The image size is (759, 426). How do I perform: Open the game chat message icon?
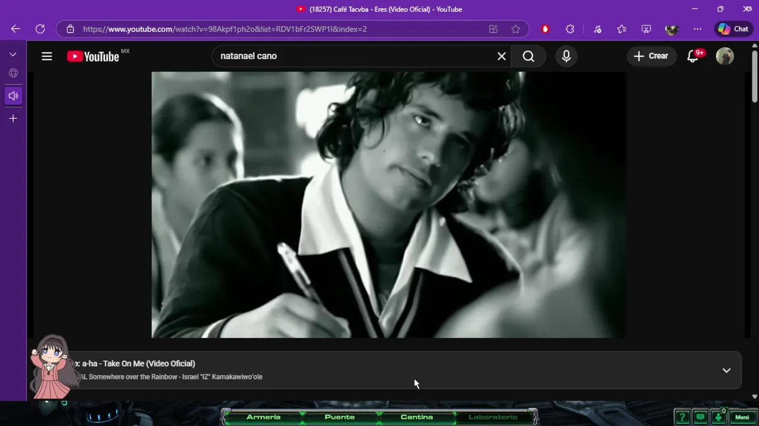point(700,417)
